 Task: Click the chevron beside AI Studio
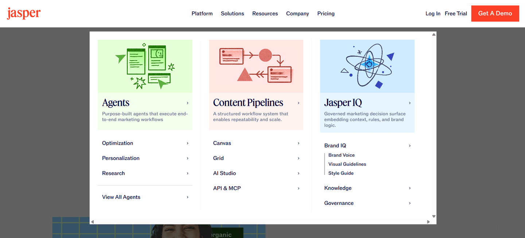click(298, 173)
